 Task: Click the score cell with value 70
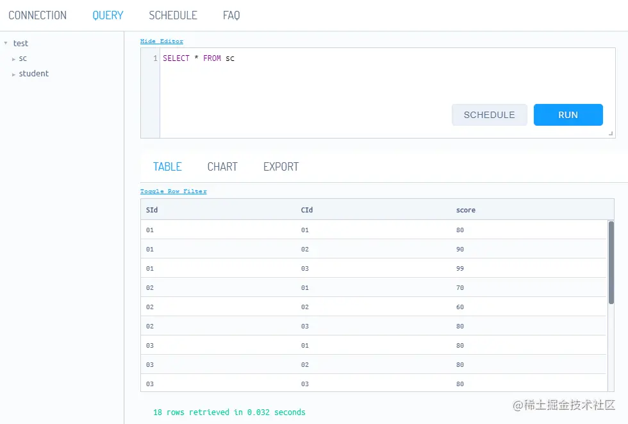pos(460,287)
